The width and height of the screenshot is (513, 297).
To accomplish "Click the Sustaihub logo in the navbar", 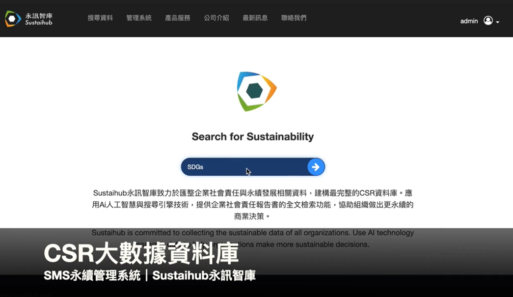I will point(29,19).
